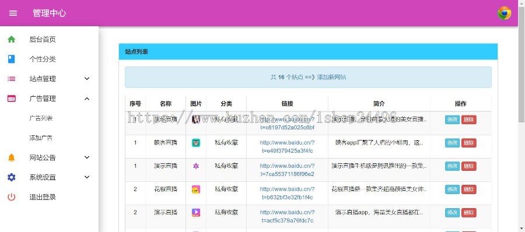The width and height of the screenshot is (525, 232).
Task: Click the 链接 column header
Action: pos(287,104)
